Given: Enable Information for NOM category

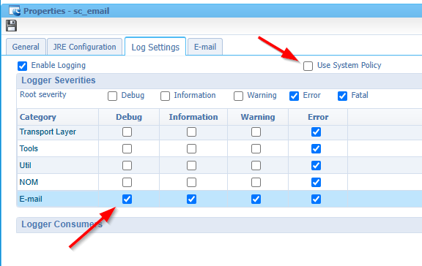Looking at the screenshot, I should (191, 182).
